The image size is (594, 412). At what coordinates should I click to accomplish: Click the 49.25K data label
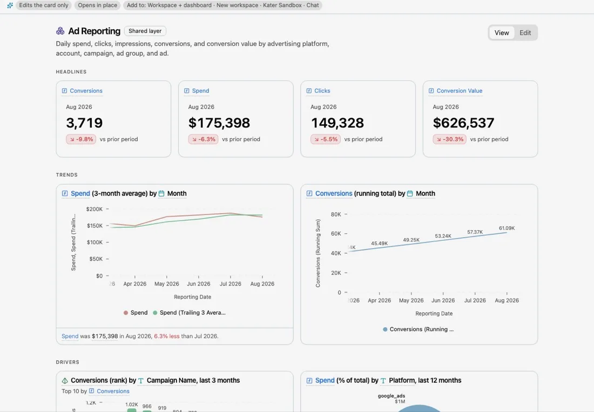tap(411, 240)
